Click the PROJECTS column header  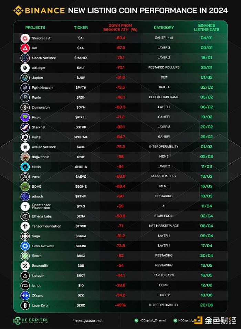pos(35,28)
